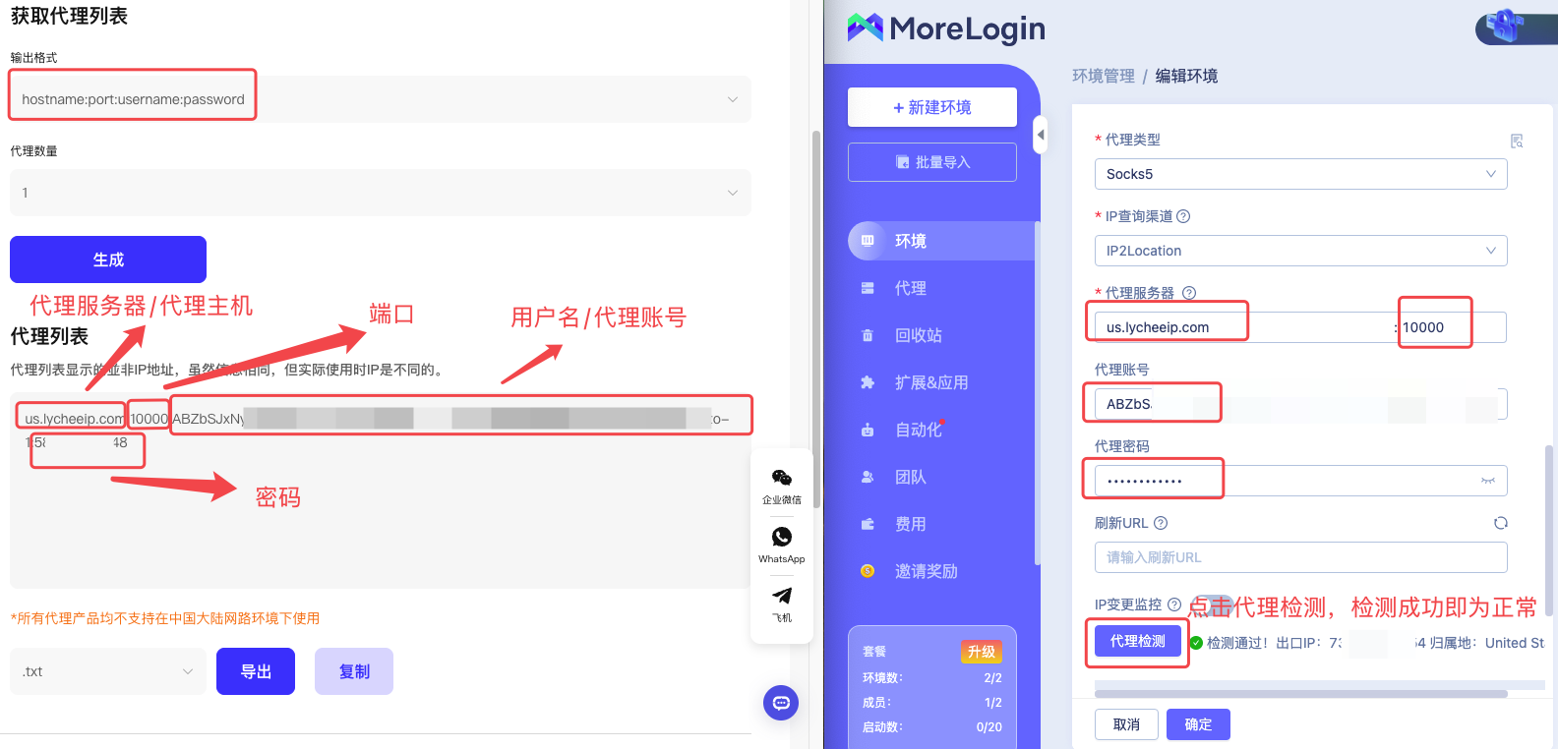Open the WeChat Work (企业微信) contact icon
The width and height of the screenshot is (1558, 749).
coord(782,486)
